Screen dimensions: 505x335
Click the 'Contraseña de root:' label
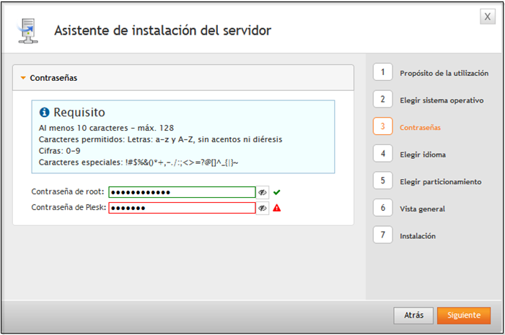tap(68, 191)
